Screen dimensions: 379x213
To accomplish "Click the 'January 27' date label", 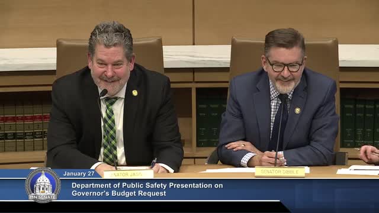I will pyautogui.click(x=79, y=173).
